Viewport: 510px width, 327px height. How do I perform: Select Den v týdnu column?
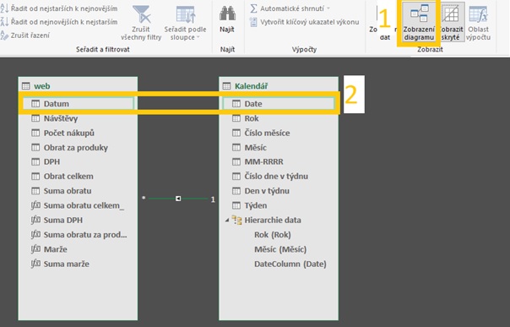point(279,191)
